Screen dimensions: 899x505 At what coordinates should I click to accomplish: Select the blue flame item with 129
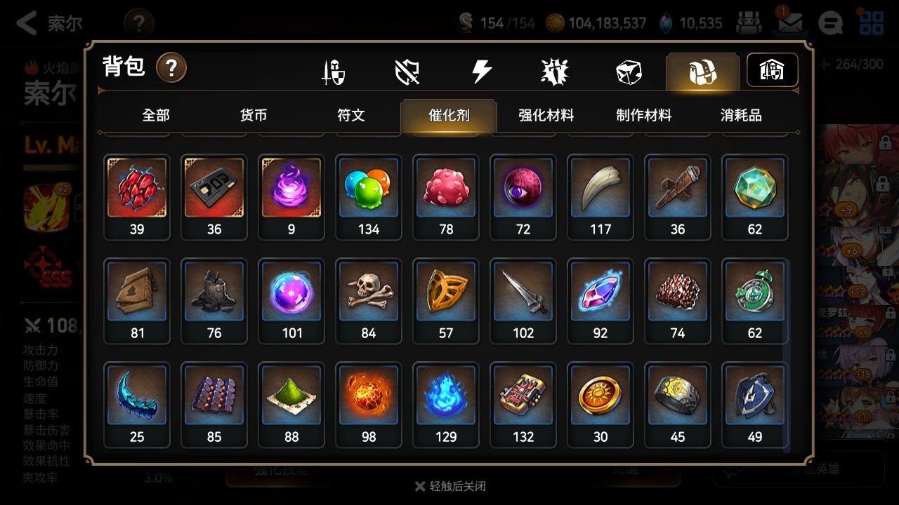446,405
